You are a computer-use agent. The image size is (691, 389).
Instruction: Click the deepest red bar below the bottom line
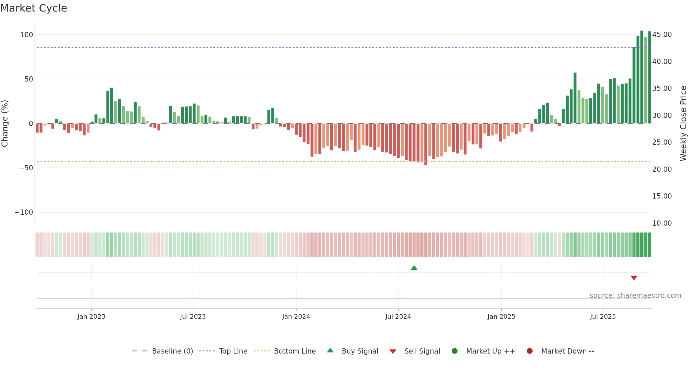[426, 144]
